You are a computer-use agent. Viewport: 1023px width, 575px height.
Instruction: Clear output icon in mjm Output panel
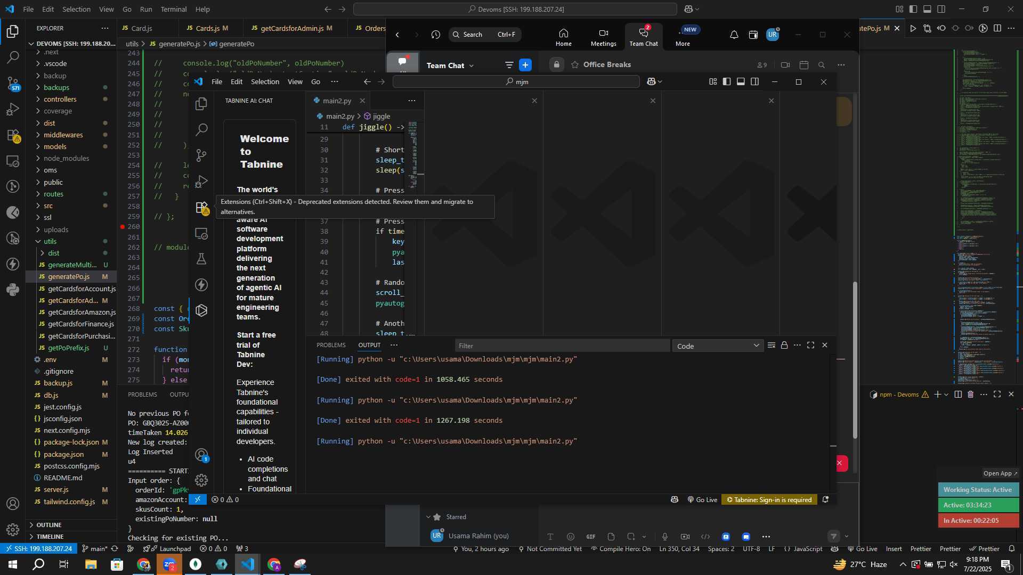[771, 346]
